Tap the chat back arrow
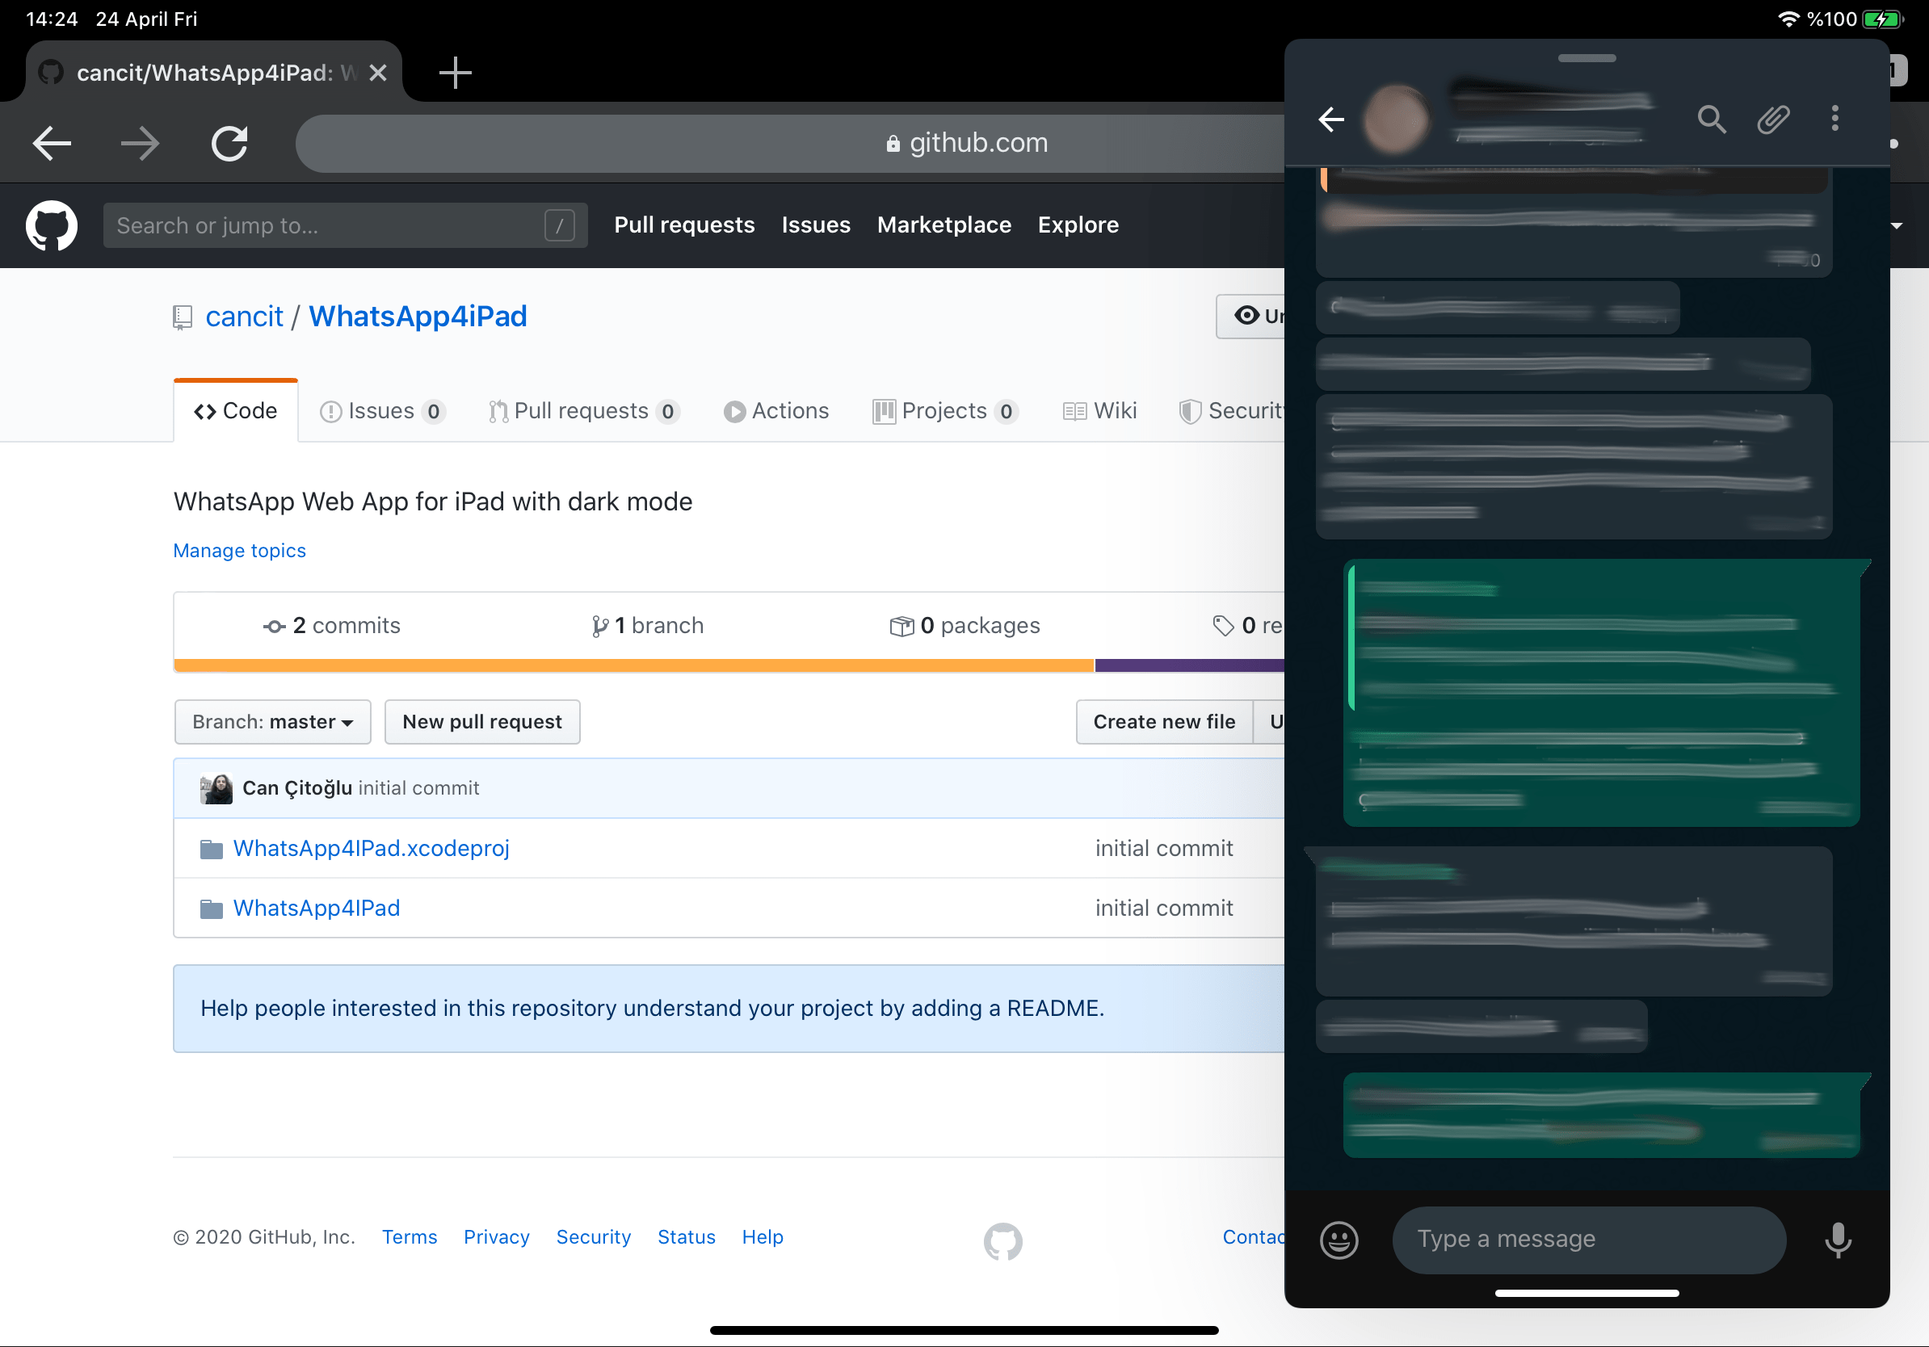Screen dimensions: 1929x1347 pyautogui.click(x=1330, y=120)
